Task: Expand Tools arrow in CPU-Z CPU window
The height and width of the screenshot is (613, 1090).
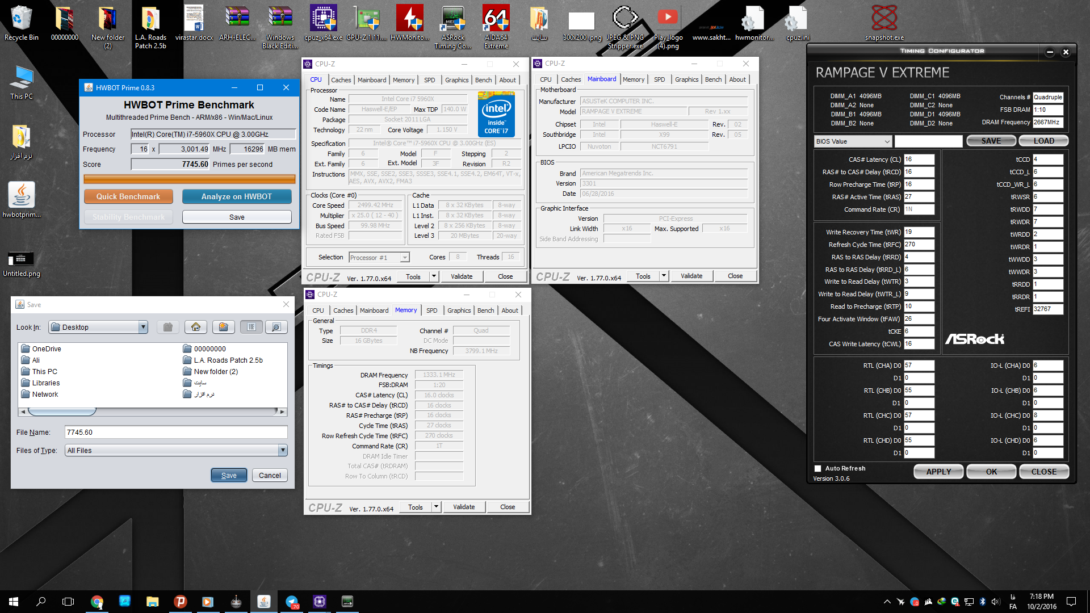Action: 434,276
